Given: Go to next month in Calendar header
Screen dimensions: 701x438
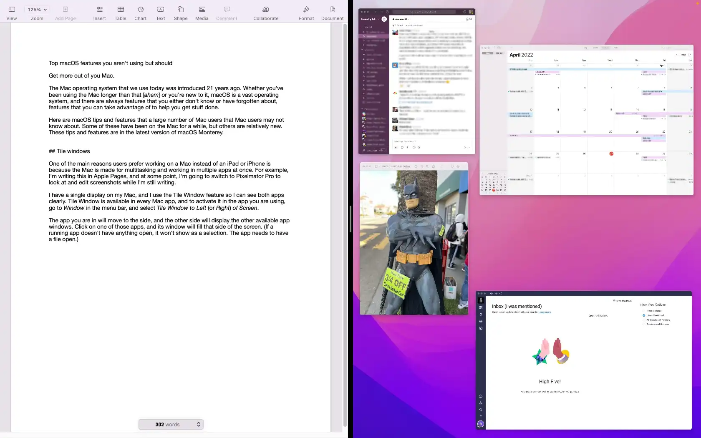Looking at the screenshot, I should [690, 55].
